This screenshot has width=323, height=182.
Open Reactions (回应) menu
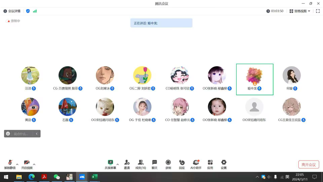[182, 163]
